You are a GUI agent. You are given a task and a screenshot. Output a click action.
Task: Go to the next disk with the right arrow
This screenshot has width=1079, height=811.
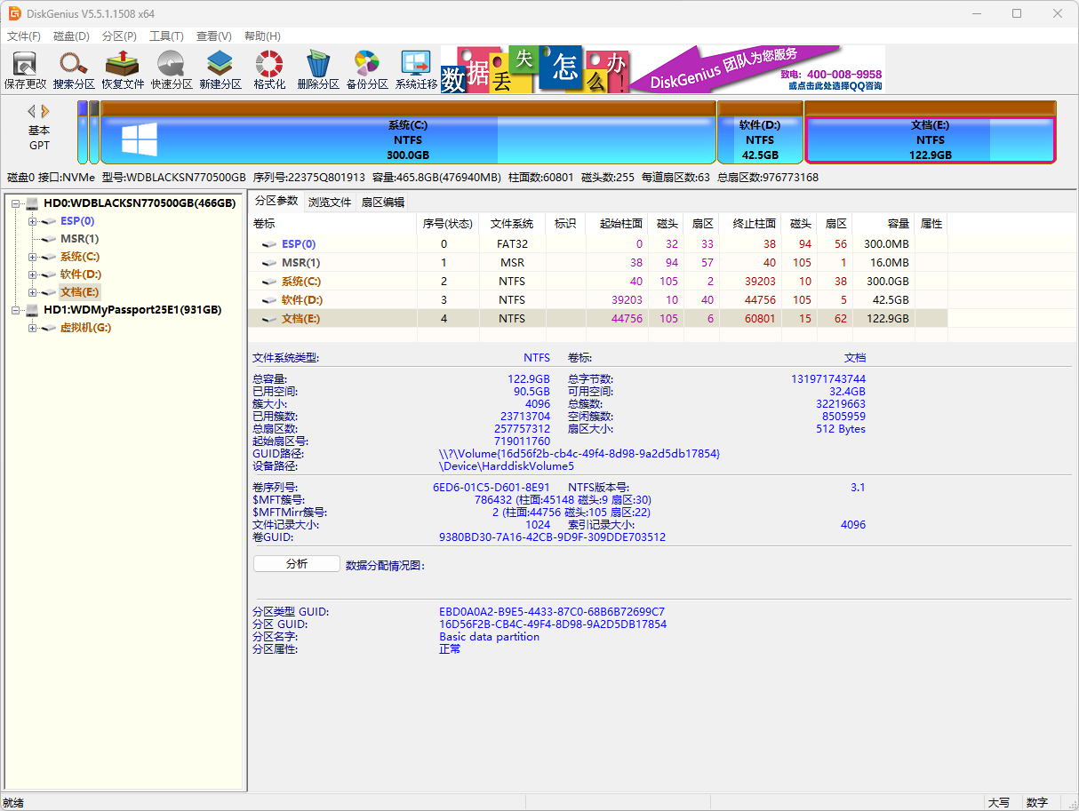pos(45,111)
